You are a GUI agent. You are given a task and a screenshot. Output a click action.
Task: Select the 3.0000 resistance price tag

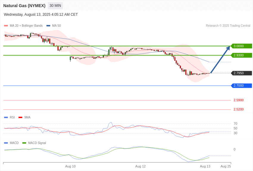pyautogui.click(x=242, y=46)
